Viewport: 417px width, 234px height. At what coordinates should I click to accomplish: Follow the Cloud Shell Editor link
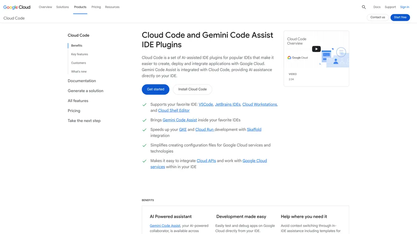tap(174, 110)
